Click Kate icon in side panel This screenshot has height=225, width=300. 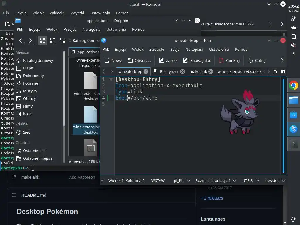point(294,129)
